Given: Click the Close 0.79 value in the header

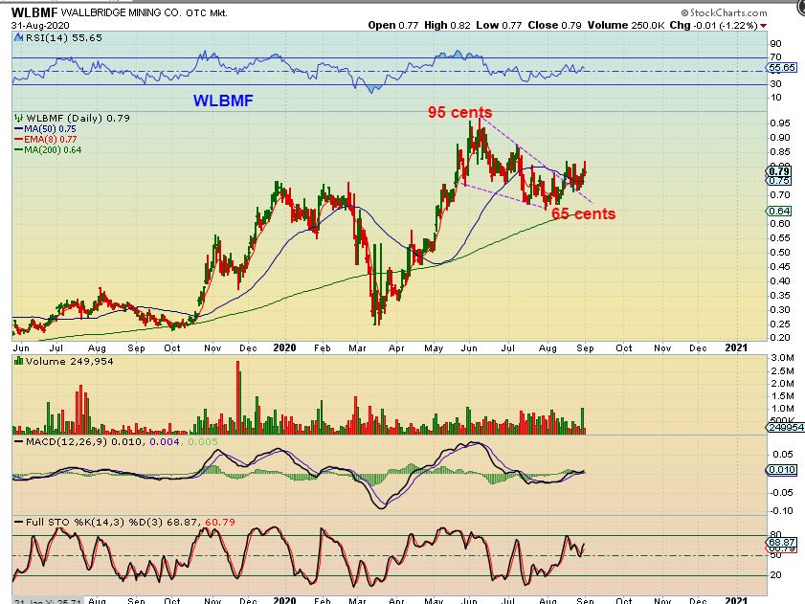Looking at the screenshot, I should coord(554,25).
